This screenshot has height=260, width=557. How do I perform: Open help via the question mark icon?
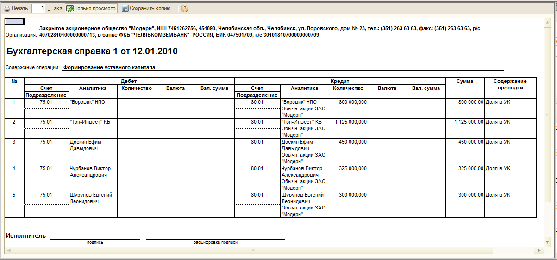click(184, 8)
